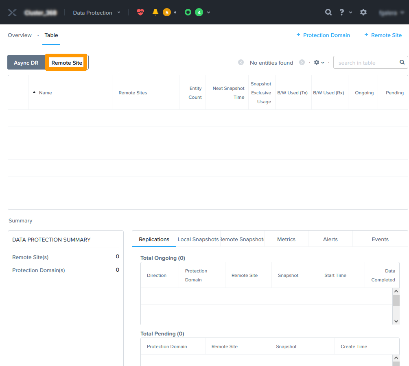
Task: Open the cluster health heart icon
Action: point(140,12)
